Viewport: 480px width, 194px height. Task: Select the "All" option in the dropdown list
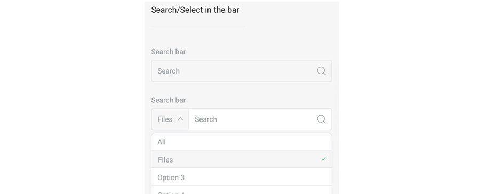click(242, 142)
